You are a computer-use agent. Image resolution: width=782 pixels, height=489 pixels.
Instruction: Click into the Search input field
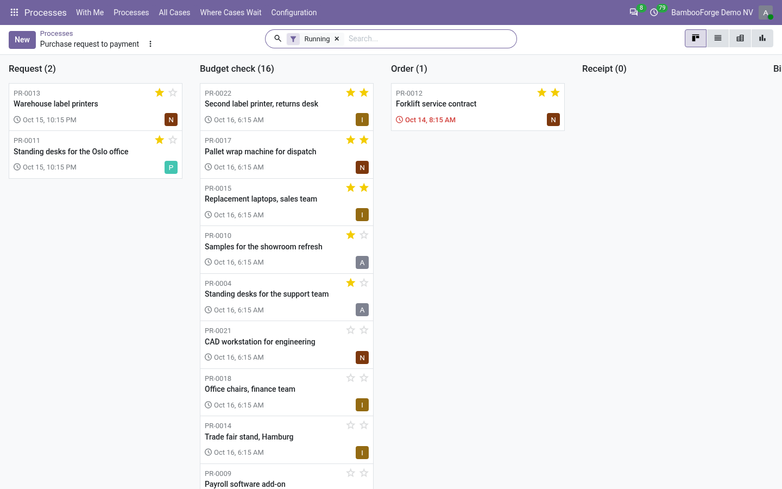pos(429,39)
